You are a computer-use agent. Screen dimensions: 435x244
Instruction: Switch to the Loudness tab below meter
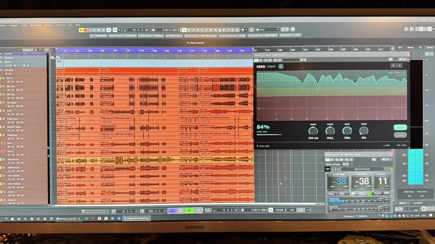pyautogui.click(x=417, y=203)
